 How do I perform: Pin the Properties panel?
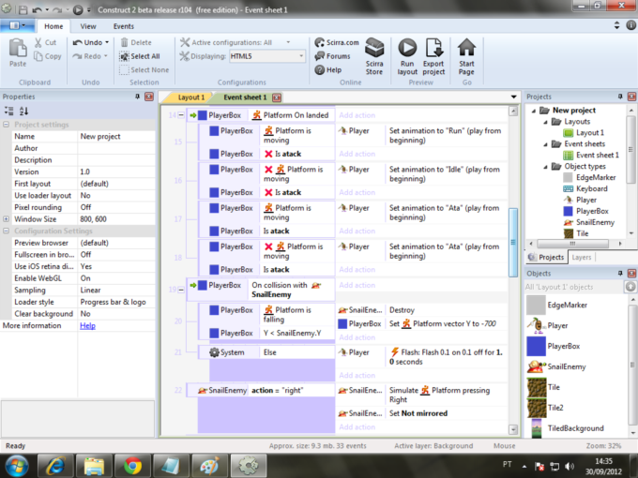pyautogui.click(x=138, y=97)
